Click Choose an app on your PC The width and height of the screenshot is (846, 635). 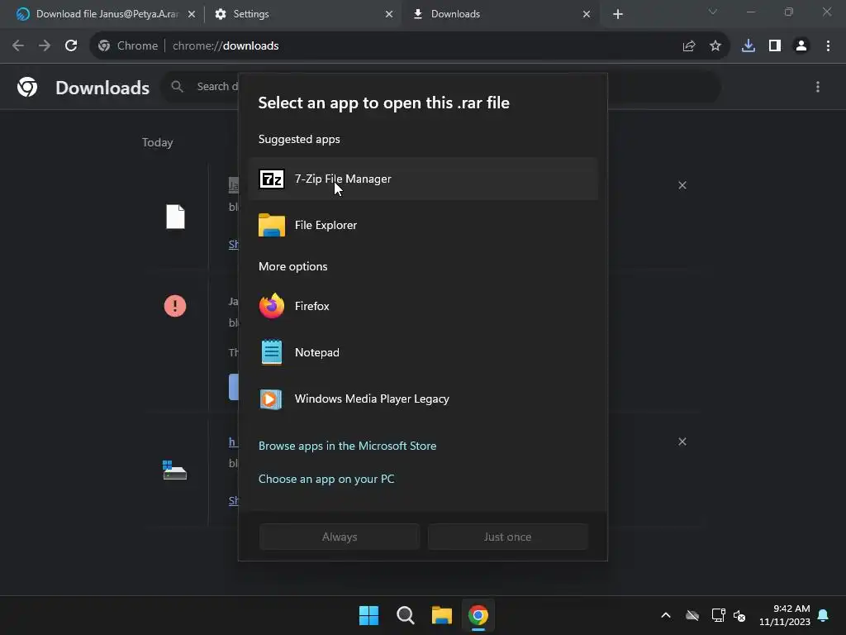click(x=326, y=479)
